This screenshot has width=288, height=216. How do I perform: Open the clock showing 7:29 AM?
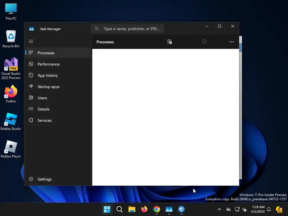258,209
